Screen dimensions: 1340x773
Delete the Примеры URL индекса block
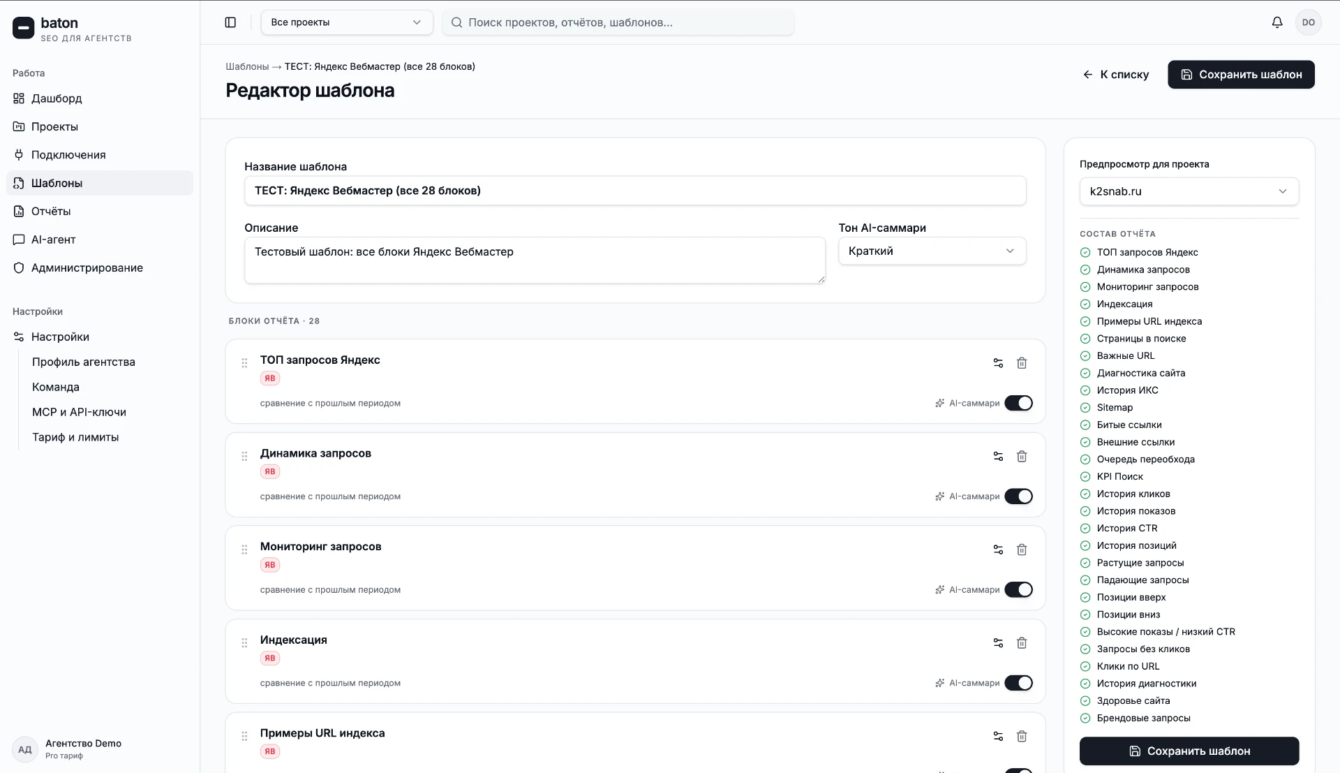(1022, 736)
